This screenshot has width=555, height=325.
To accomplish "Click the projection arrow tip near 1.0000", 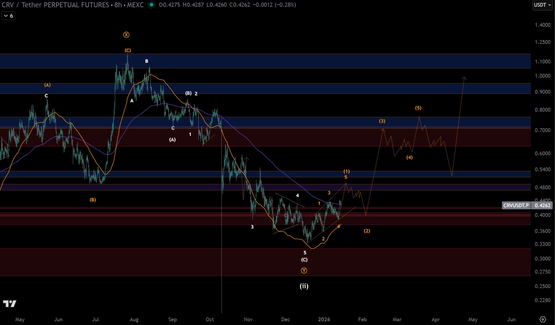I will point(464,78).
